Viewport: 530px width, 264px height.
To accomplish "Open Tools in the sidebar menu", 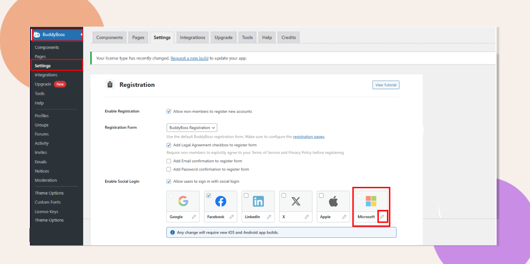I will pyautogui.click(x=39, y=93).
